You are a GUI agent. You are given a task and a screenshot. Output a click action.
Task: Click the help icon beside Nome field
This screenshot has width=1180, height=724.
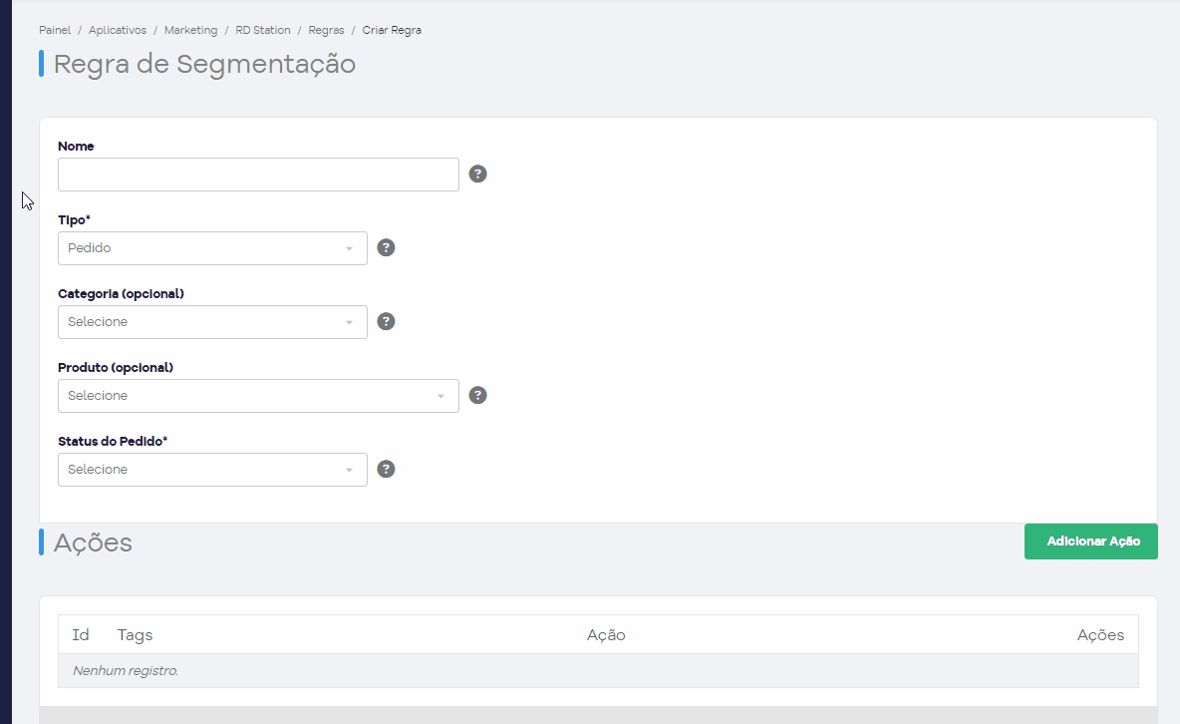coord(477,175)
